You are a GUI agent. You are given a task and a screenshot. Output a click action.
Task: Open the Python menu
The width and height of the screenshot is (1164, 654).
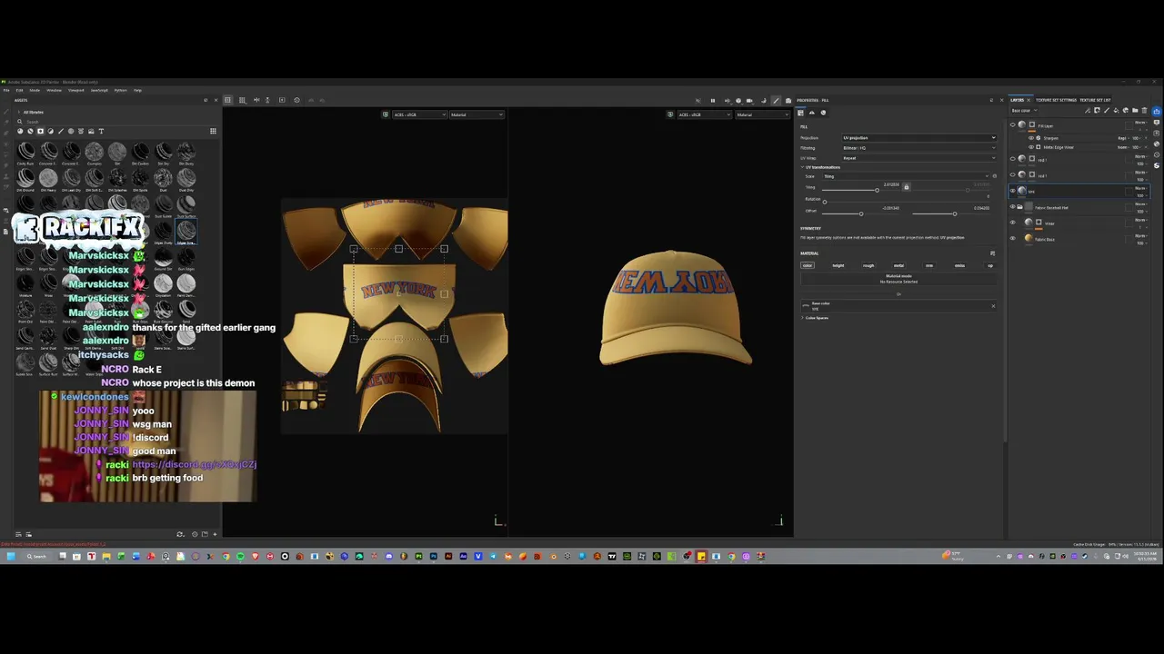[120, 90]
